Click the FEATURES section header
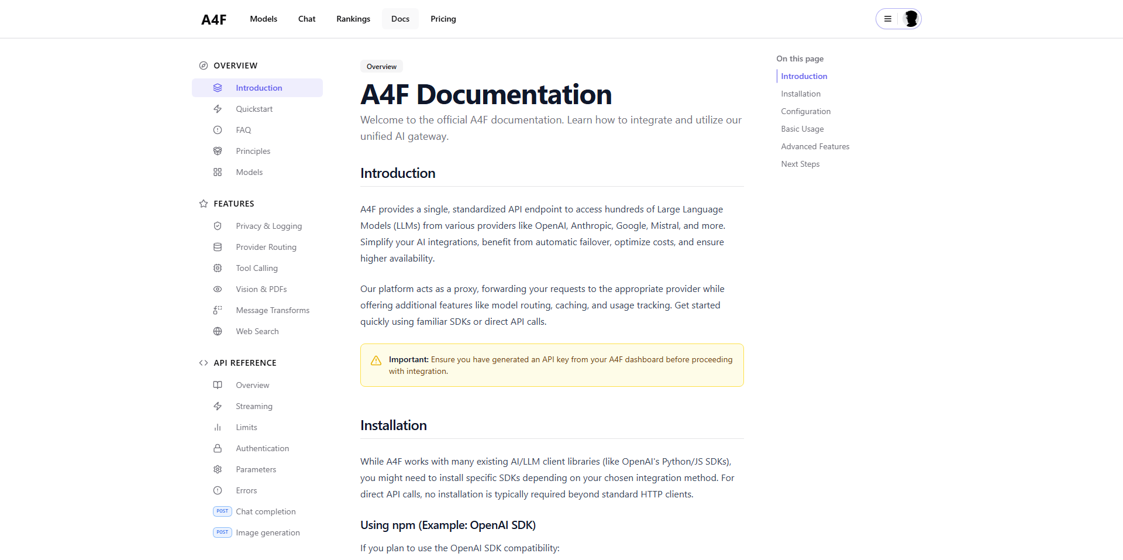The height and width of the screenshot is (560, 1123). pos(233,204)
